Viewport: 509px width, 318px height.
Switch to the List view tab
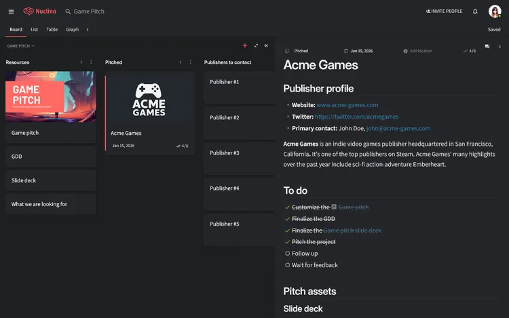[x=34, y=30]
